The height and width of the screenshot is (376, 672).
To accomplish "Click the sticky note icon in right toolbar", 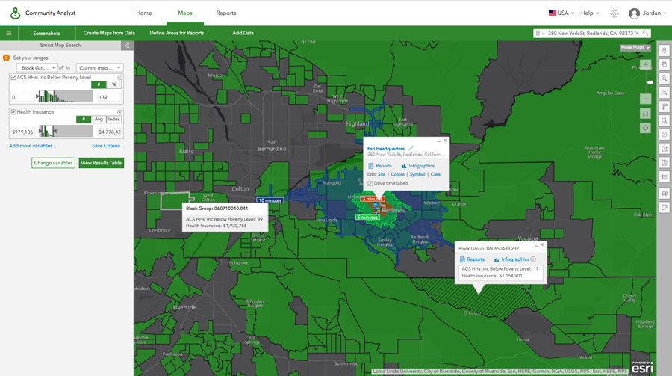I will pos(664,207).
